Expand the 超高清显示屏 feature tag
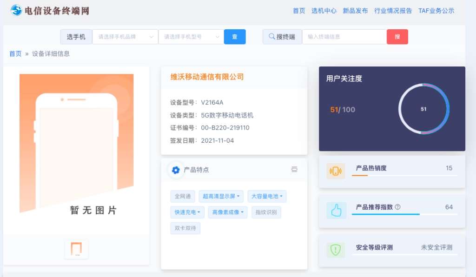The width and height of the screenshot is (476, 277). click(221, 196)
